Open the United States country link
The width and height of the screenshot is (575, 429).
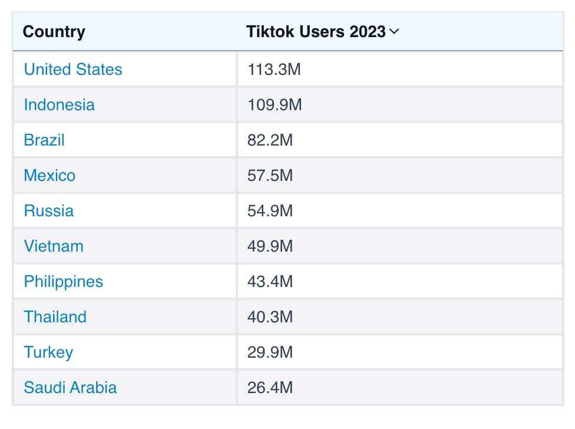tap(72, 70)
